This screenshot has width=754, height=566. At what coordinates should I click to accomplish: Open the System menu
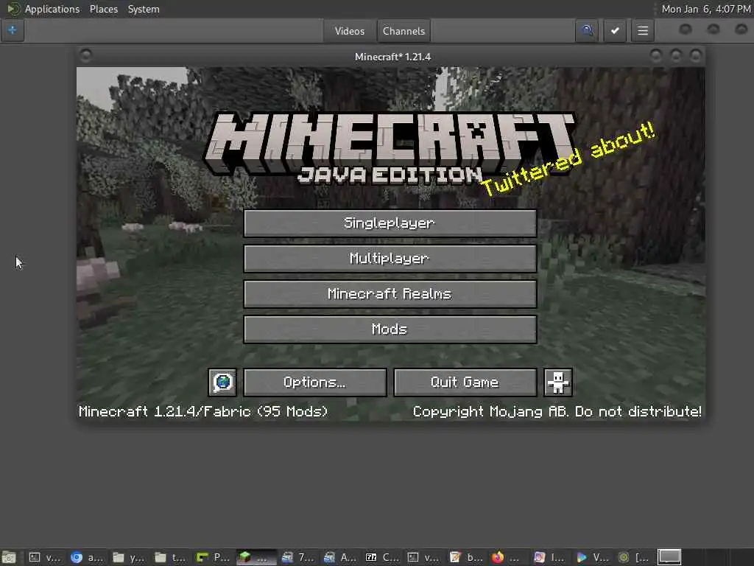pyautogui.click(x=144, y=9)
